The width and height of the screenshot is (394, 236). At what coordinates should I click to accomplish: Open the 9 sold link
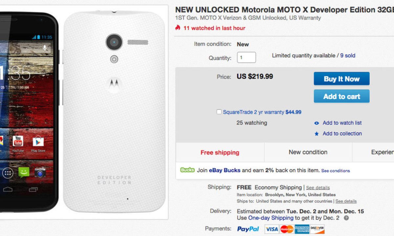tap(348, 56)
